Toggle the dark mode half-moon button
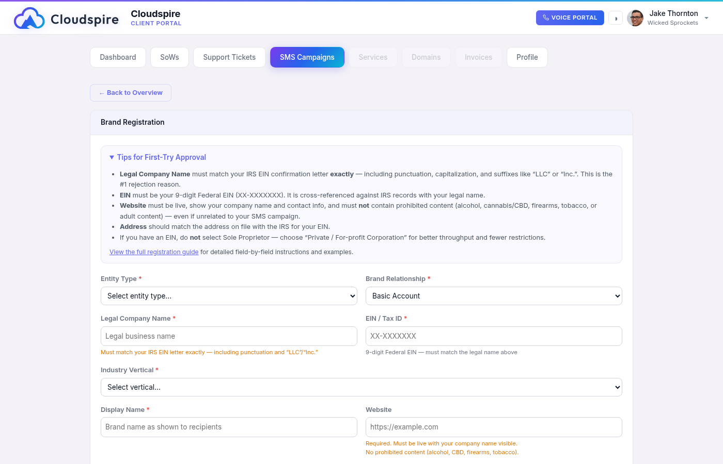723x464 pixels. (616, 18)
